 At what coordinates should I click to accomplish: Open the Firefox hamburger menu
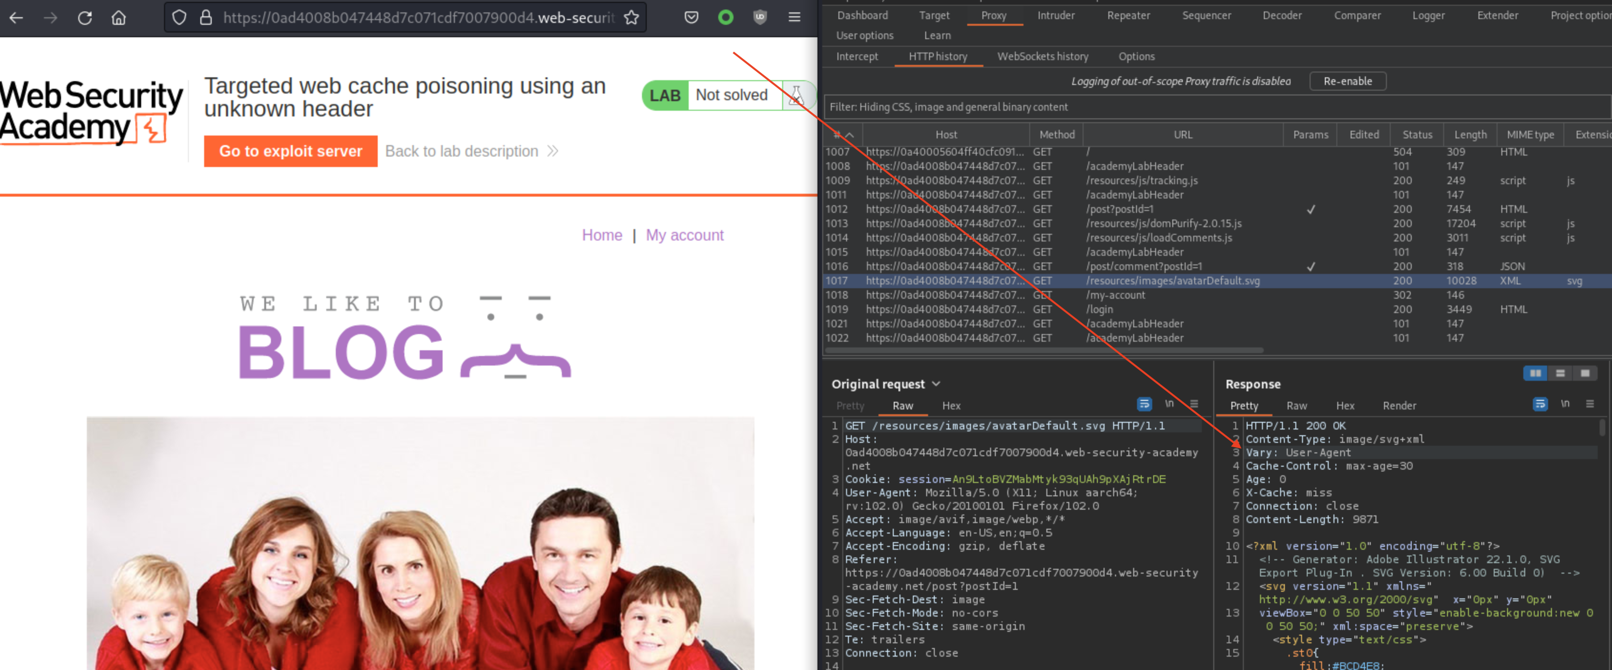[794, 18]
